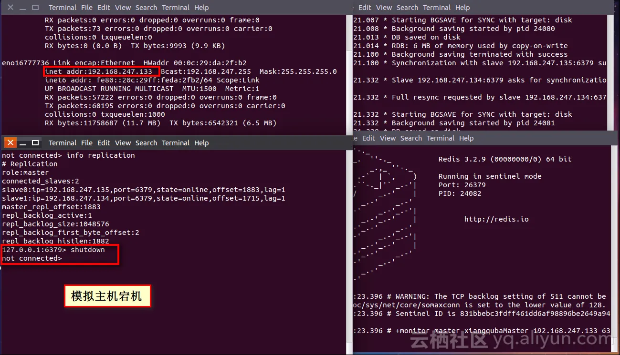The image size is (620, 355).
Task: Open Search menu in info replication terminal
Action: point(146,143)
